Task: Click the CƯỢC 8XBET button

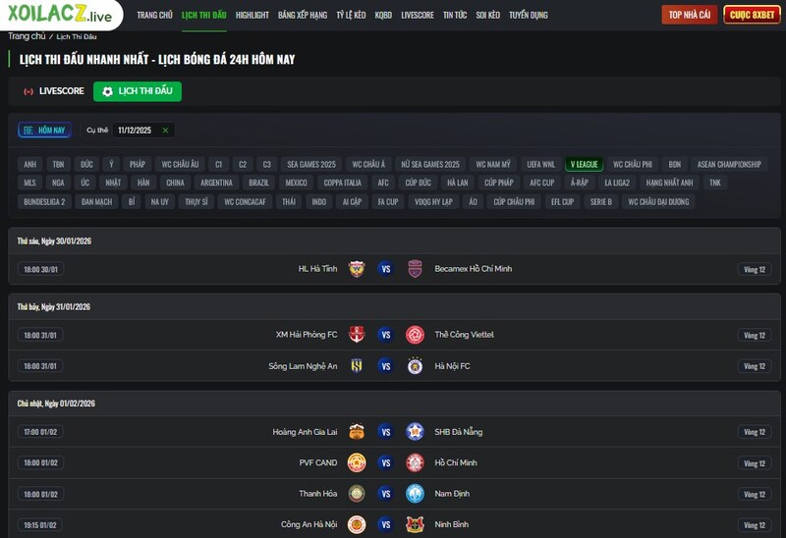Action: pyautogui.click(x=752, y=15)
